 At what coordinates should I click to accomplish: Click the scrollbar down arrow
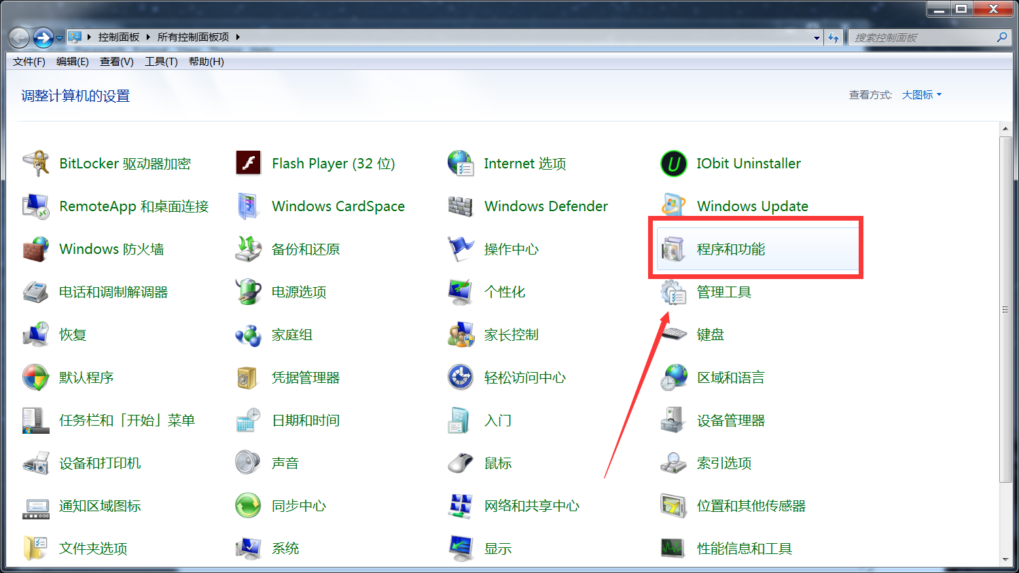1005,559
